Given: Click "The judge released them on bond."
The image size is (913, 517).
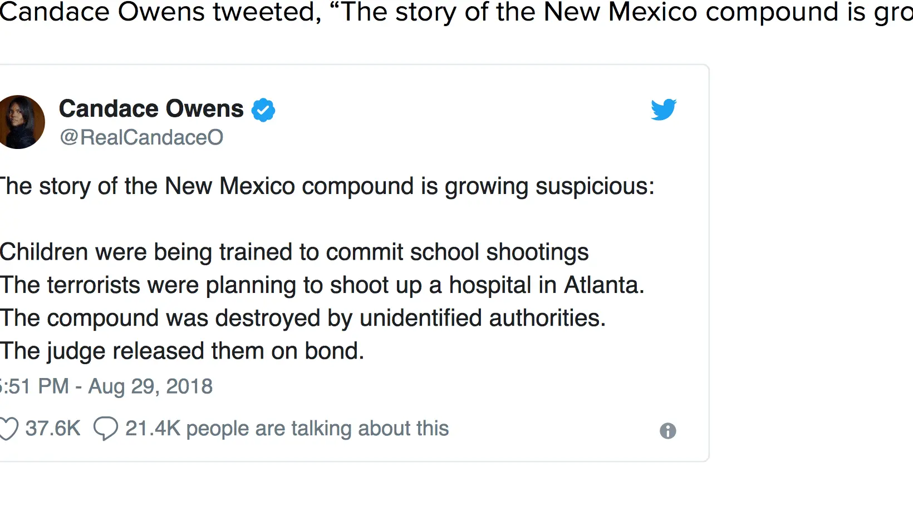Looking at the screenshot, I should tap(181, 351).
